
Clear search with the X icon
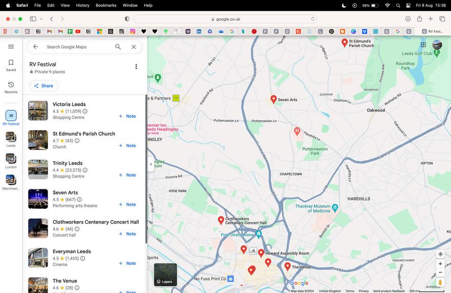134,47
